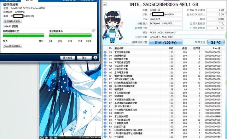The image size is (227, 139).
Task: Click the blue status orb in row C2
Action: click(105, 96)
